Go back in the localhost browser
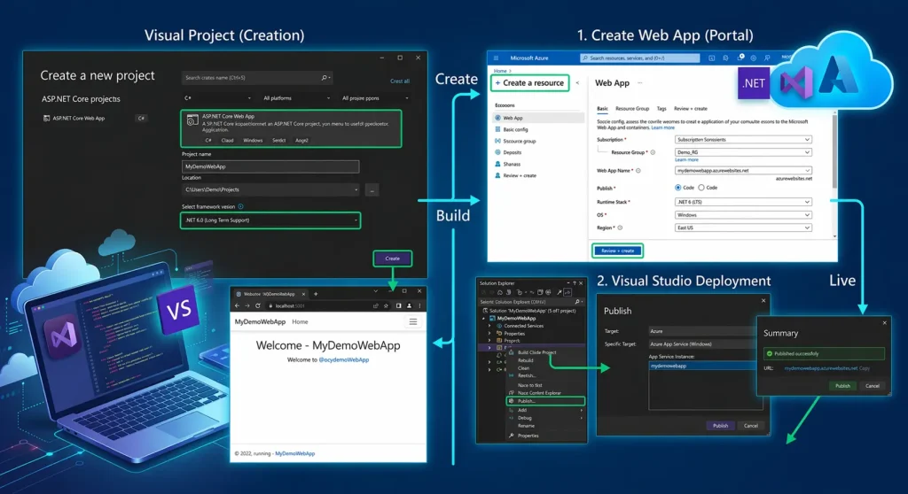The height and width of the screenshot is (494, 908). click(x=237, y=306)
